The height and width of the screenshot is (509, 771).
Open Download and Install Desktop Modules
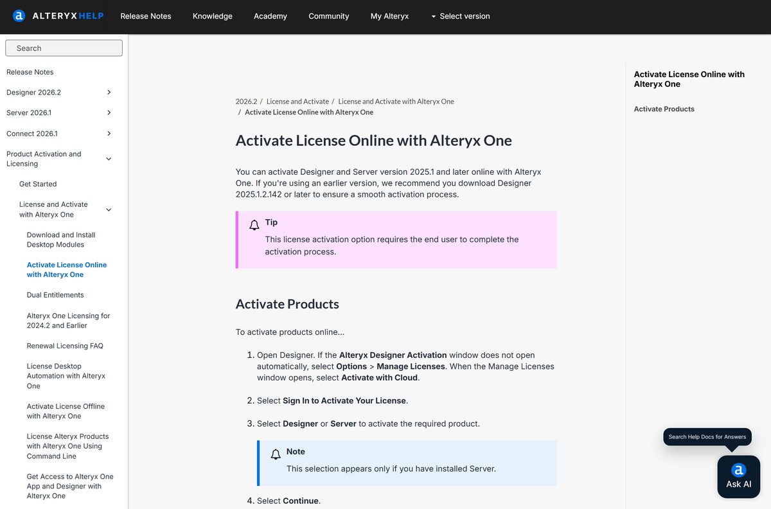pyautogui.click(x=61, y=240)
